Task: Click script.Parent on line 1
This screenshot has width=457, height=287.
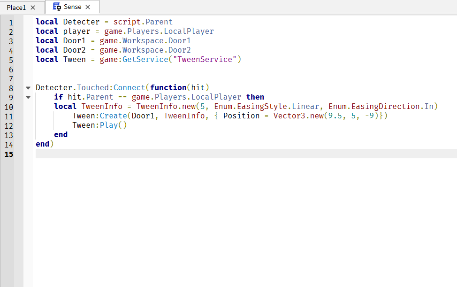Action: tap(143, 22)
